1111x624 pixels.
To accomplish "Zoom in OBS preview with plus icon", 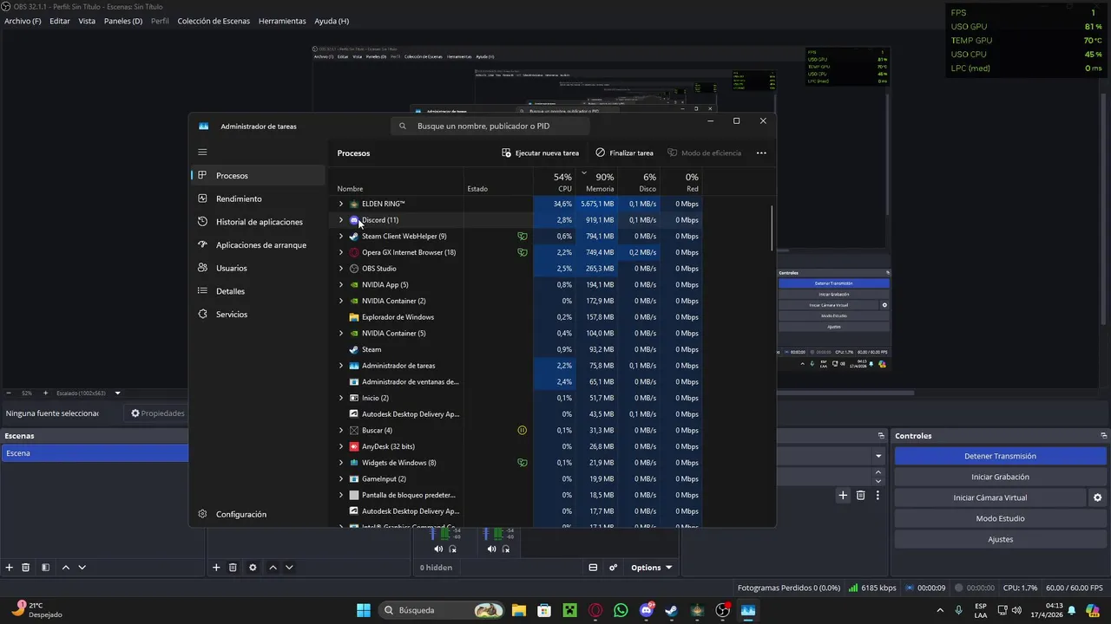I will pyautogui.click(x=45, y=393).
